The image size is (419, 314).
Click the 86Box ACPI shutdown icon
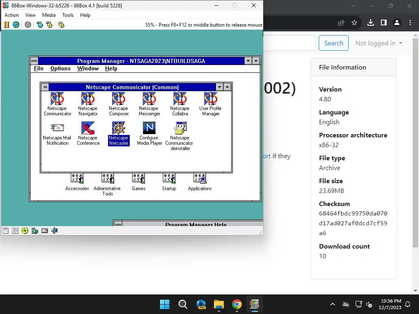coord(28,25)
